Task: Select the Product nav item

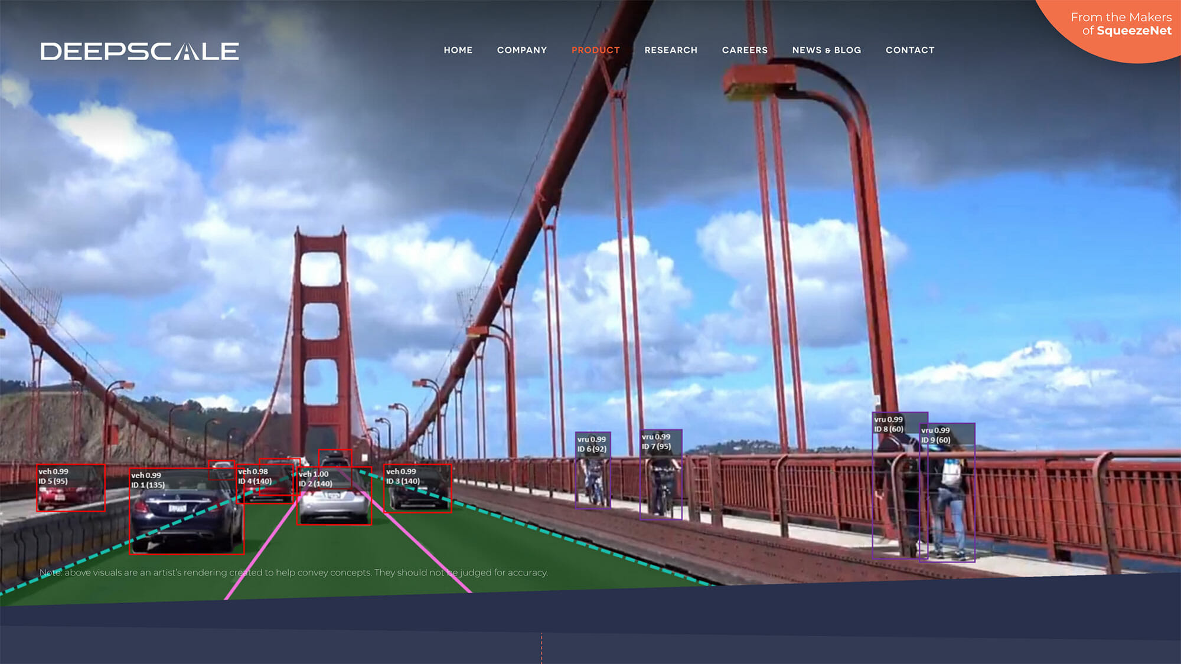Action: coord(595,50)
